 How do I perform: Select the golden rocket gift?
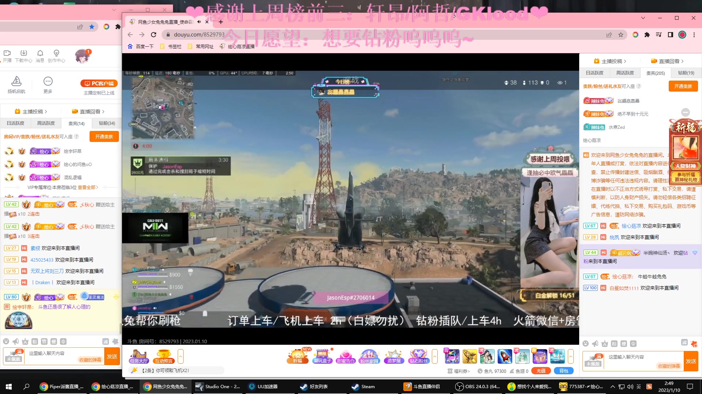(x=469, y=356)
